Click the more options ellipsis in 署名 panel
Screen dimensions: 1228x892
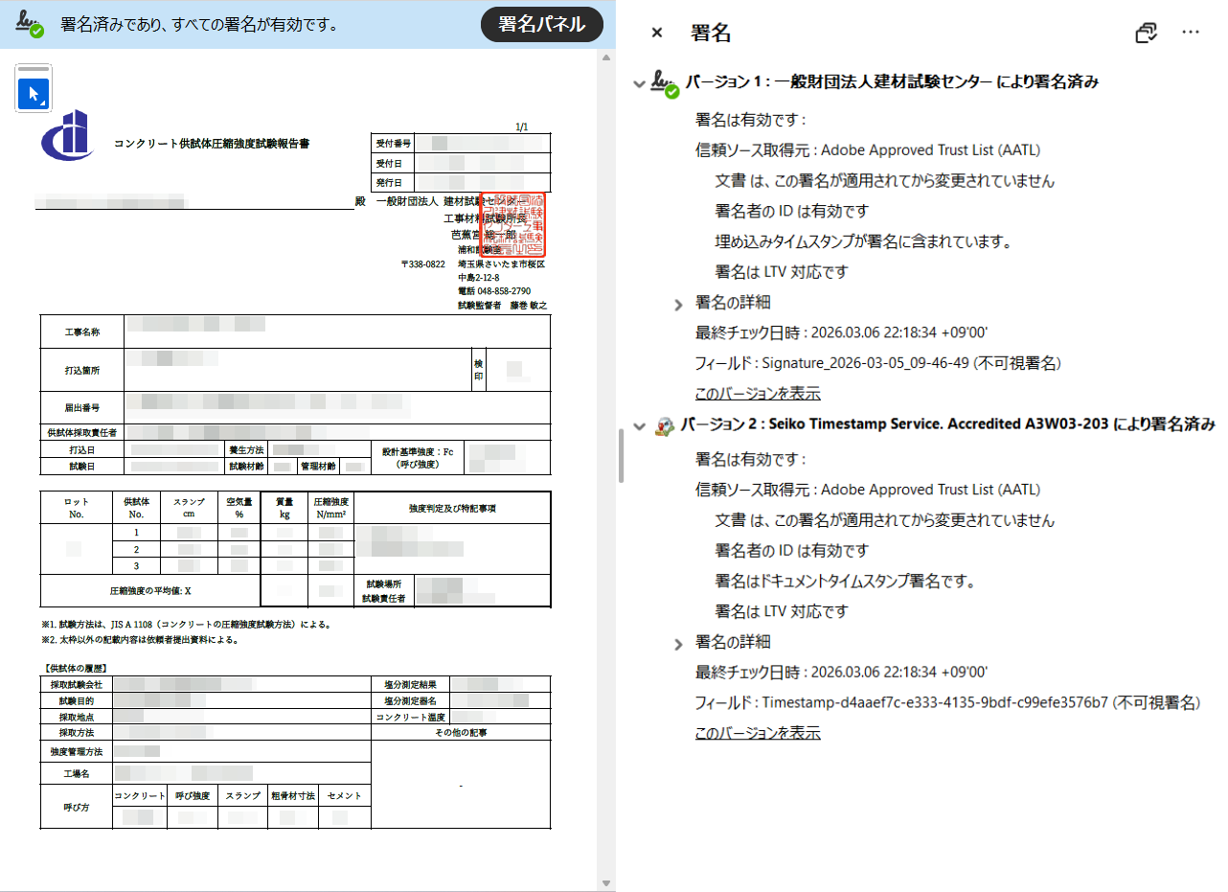(x=1191, y=33)
